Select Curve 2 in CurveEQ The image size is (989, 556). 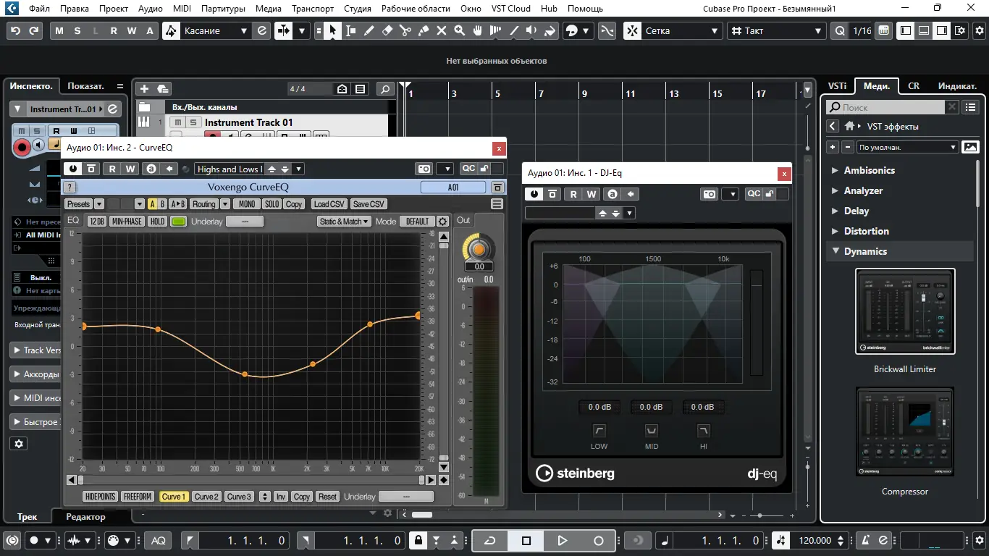[206, 497]
